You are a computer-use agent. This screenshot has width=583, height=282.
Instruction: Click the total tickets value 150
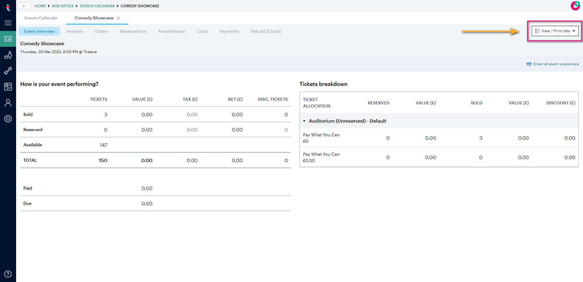click(x=103, y=160)
